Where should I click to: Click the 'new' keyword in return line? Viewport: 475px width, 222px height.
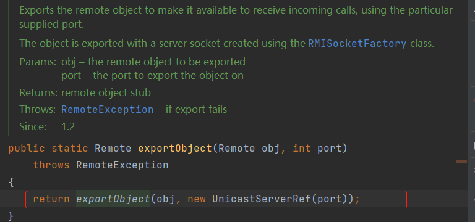[x=197, y=199]
